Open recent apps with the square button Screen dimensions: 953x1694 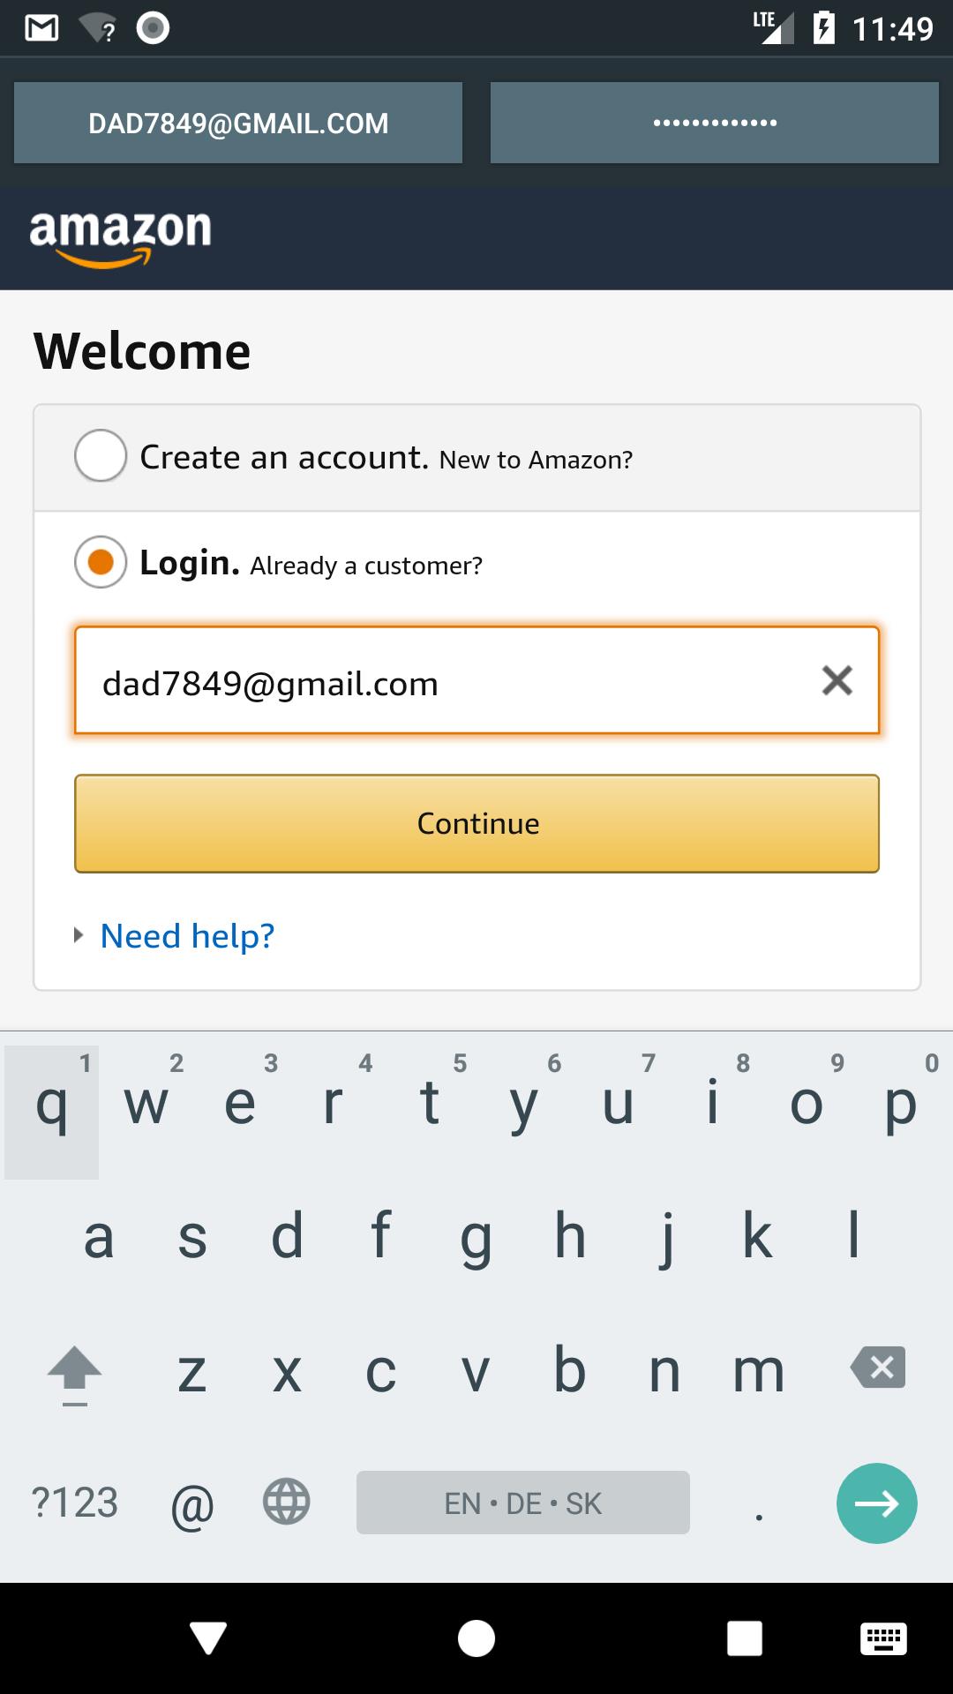click(744, 1638)
